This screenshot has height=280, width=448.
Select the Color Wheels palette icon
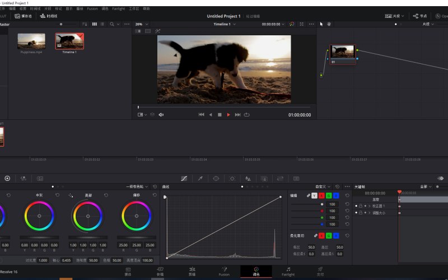7,179
